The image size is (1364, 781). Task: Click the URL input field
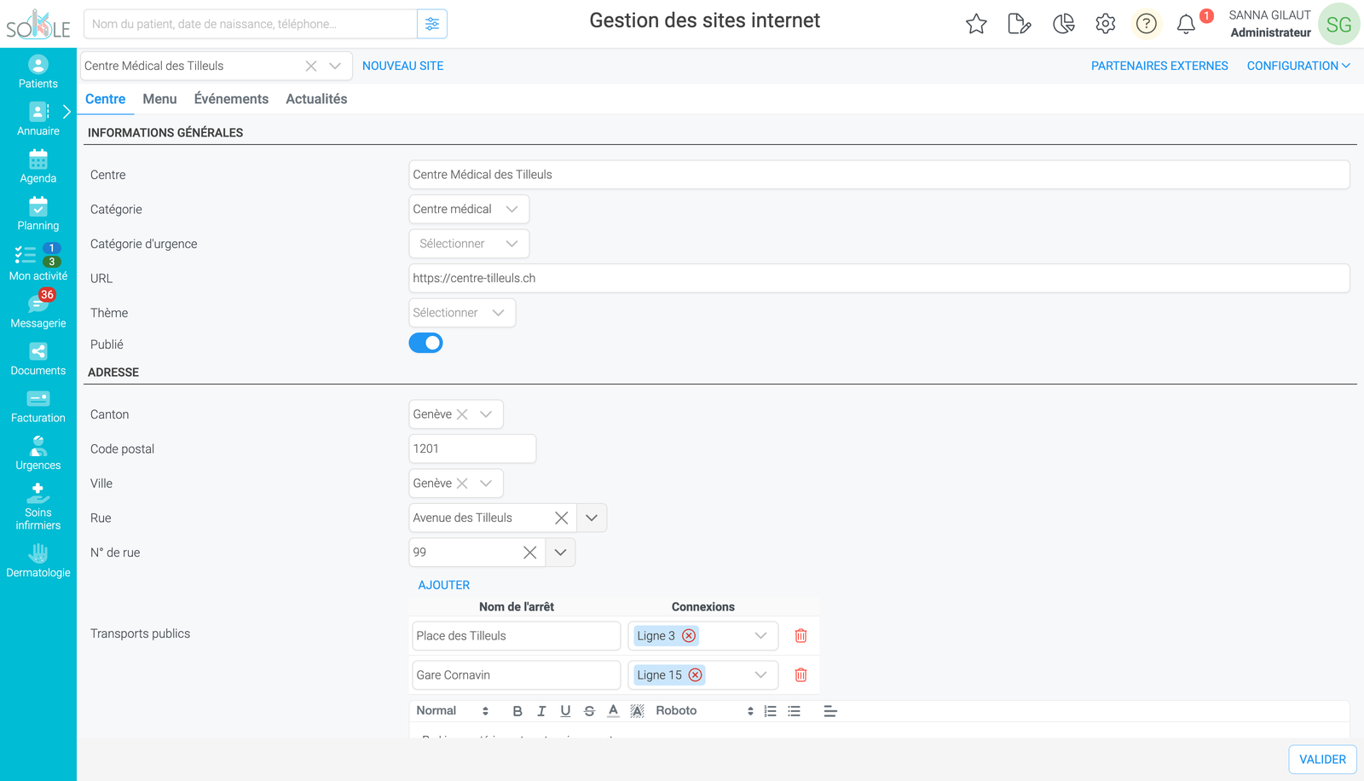(x=879, y=278)
